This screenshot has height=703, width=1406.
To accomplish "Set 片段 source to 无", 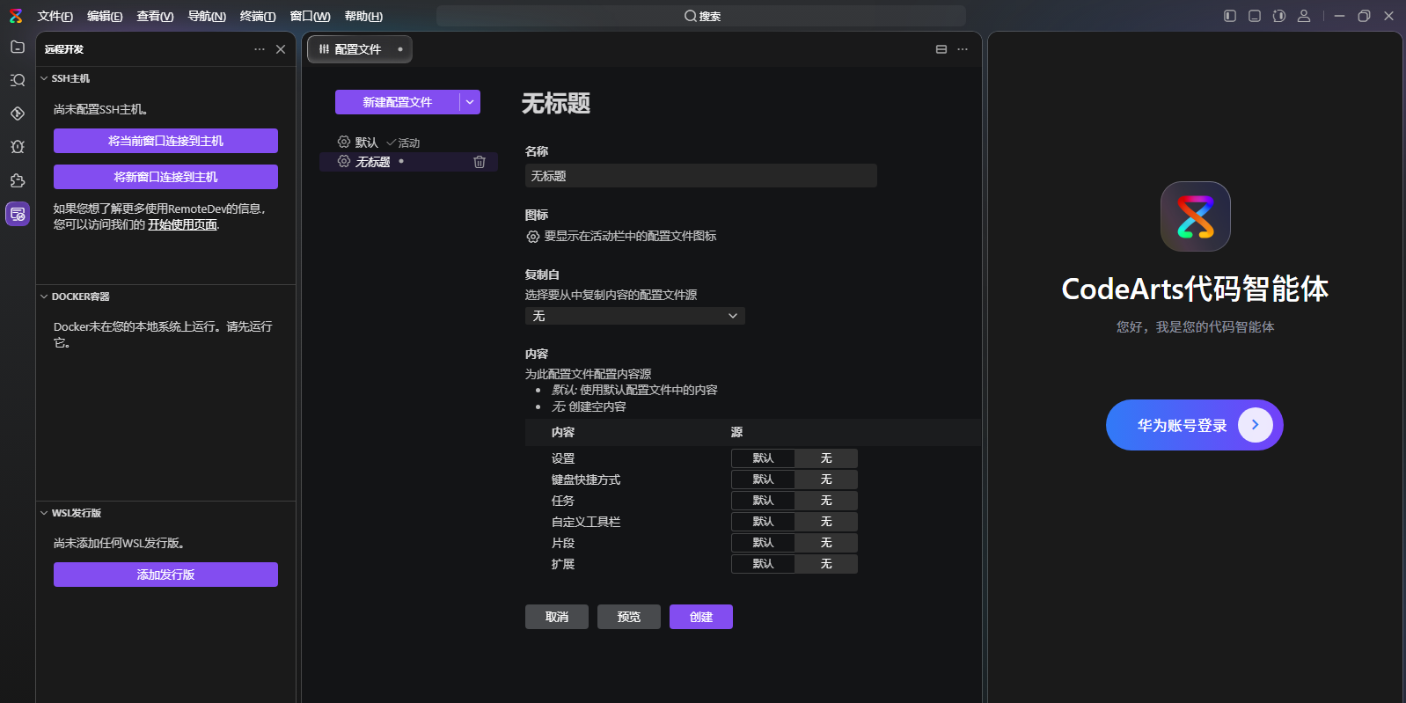I will coord(826,543).
